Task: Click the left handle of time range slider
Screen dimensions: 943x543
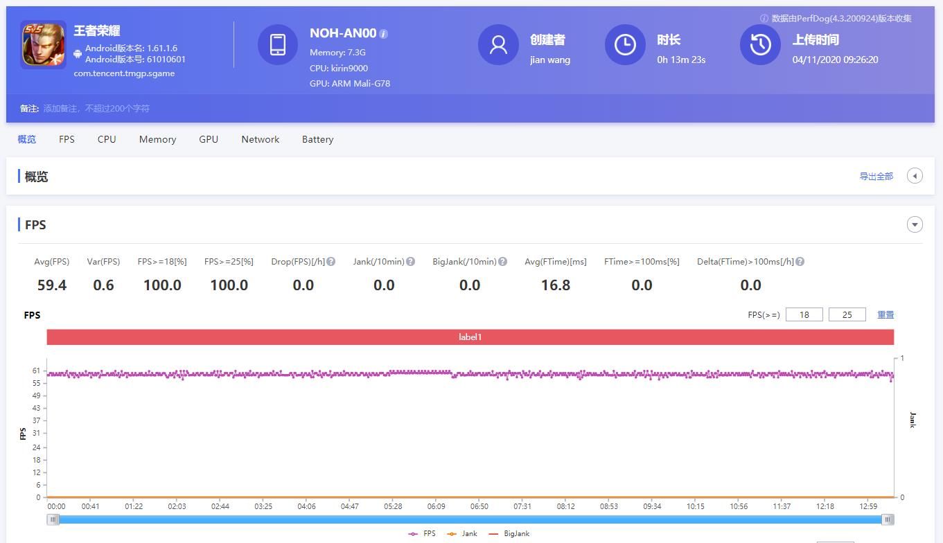Action: click(x=53, y=519)
